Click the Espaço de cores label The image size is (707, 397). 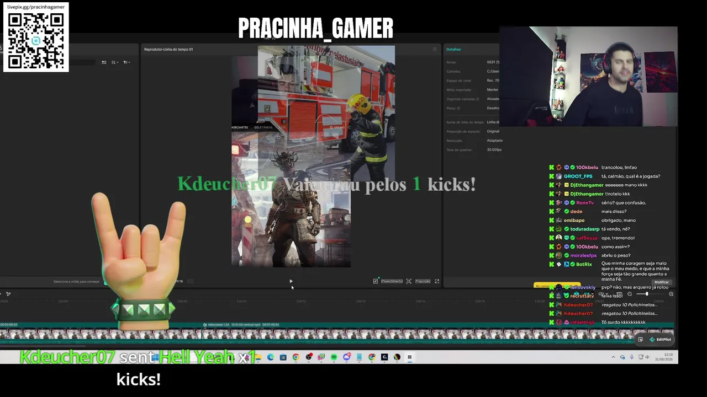coord(459,81)
